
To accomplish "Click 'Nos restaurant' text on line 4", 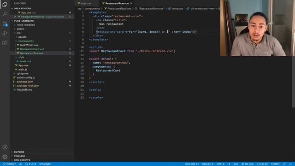I will [x=112, y=24].
